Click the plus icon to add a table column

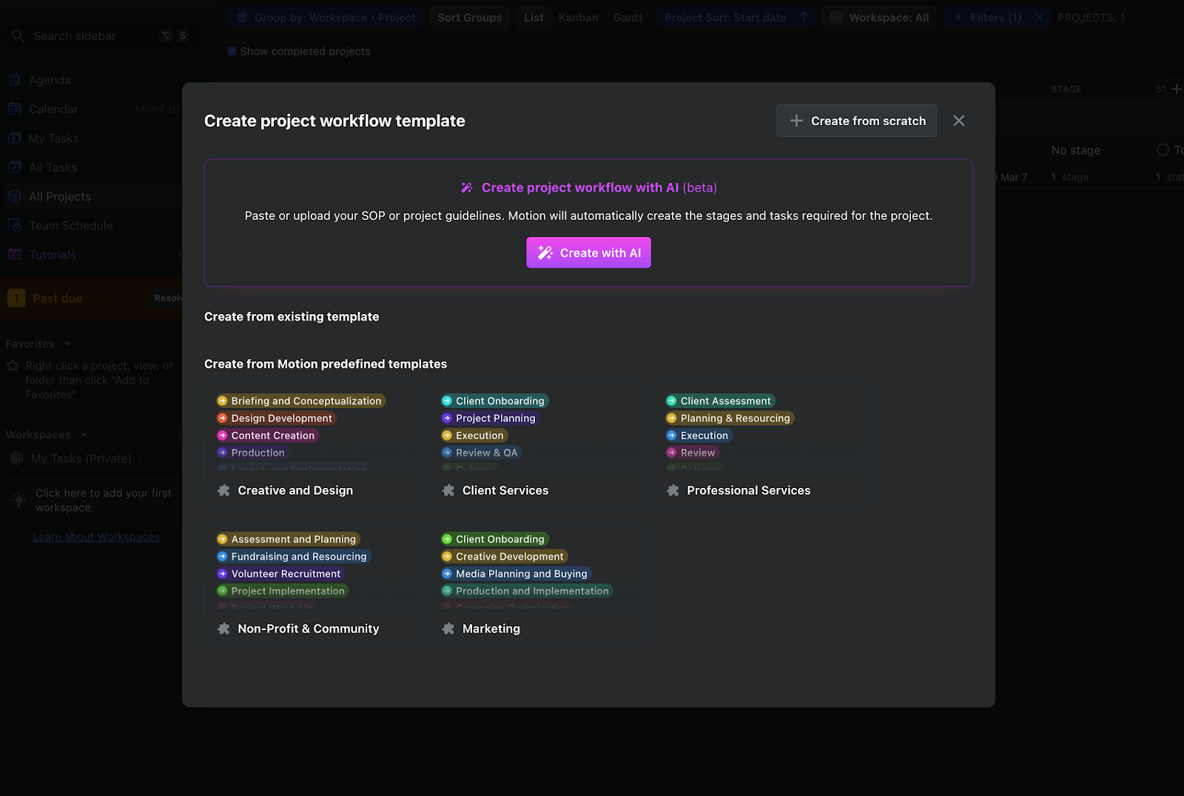pos(1177,90)
